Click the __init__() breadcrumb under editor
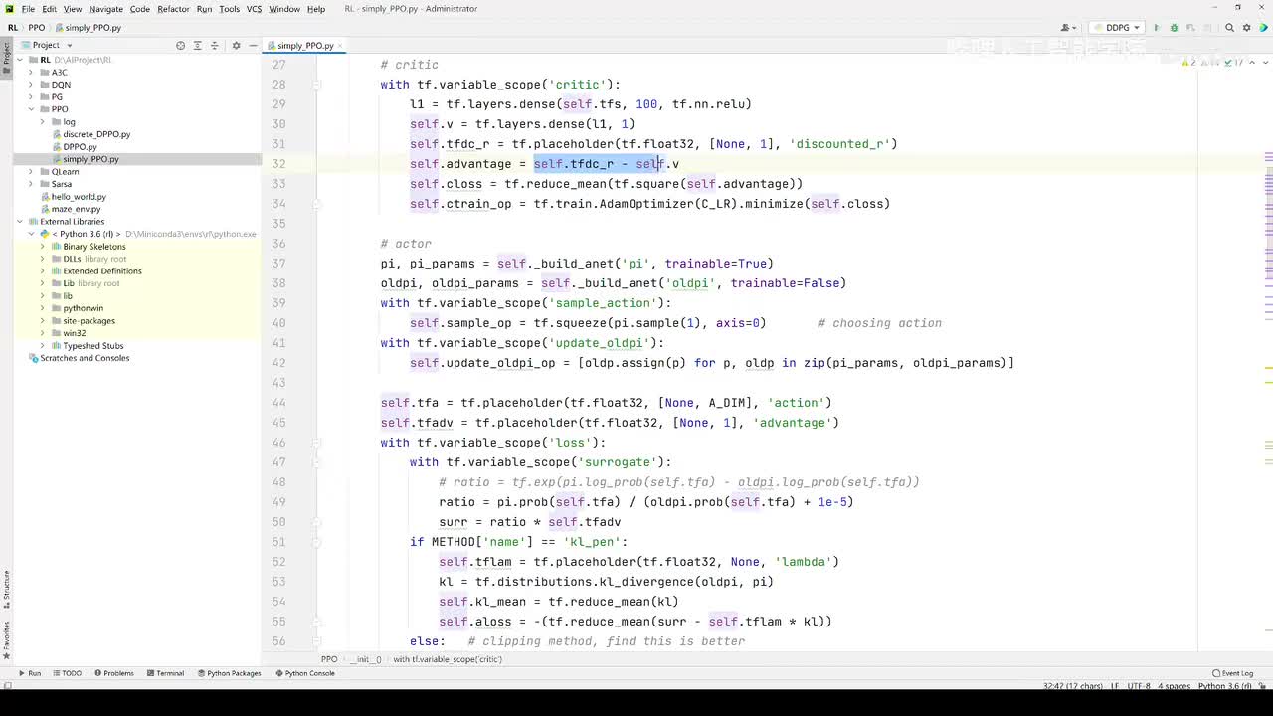Screen dimensions: 1273x716 pos(367,659)
